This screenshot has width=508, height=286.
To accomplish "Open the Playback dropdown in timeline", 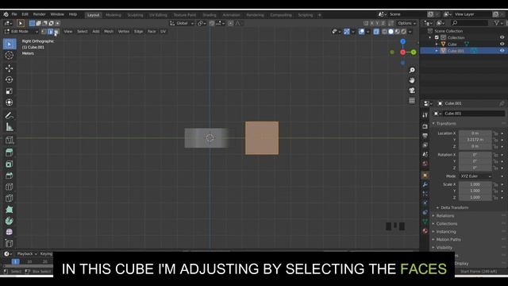I will (27, 254).
